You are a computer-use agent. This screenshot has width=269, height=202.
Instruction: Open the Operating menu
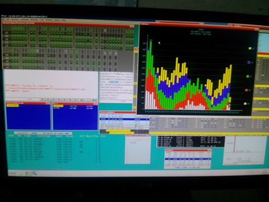[15, 20]
